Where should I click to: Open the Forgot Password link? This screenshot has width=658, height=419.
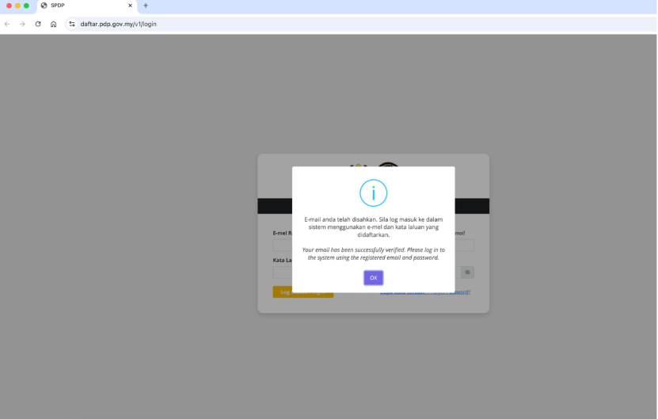pos(425,292)
